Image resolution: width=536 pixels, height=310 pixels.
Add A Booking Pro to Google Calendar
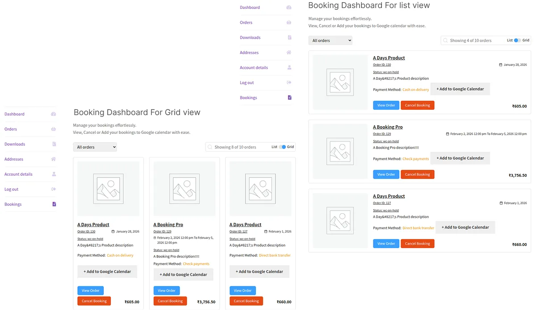(x=460, y=158)
